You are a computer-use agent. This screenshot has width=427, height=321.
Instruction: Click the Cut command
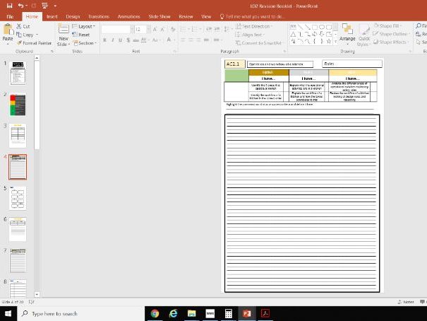(24, 26)
